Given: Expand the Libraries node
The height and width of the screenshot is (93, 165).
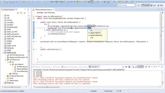Looking at the screenshot, I should coord(8,74).
